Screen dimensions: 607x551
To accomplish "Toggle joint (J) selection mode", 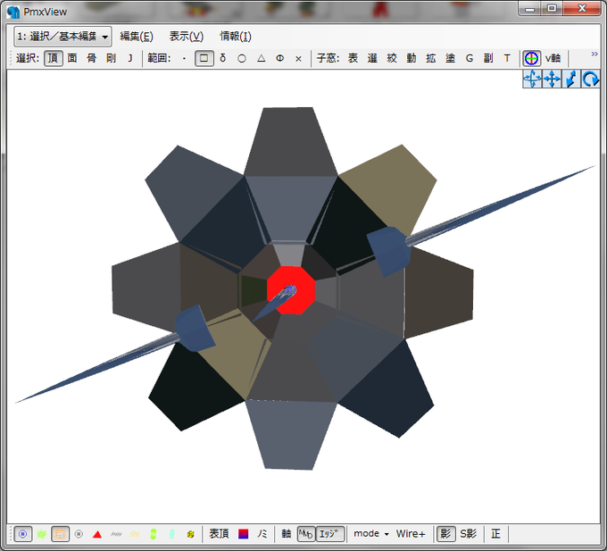I will coord(130,58).
